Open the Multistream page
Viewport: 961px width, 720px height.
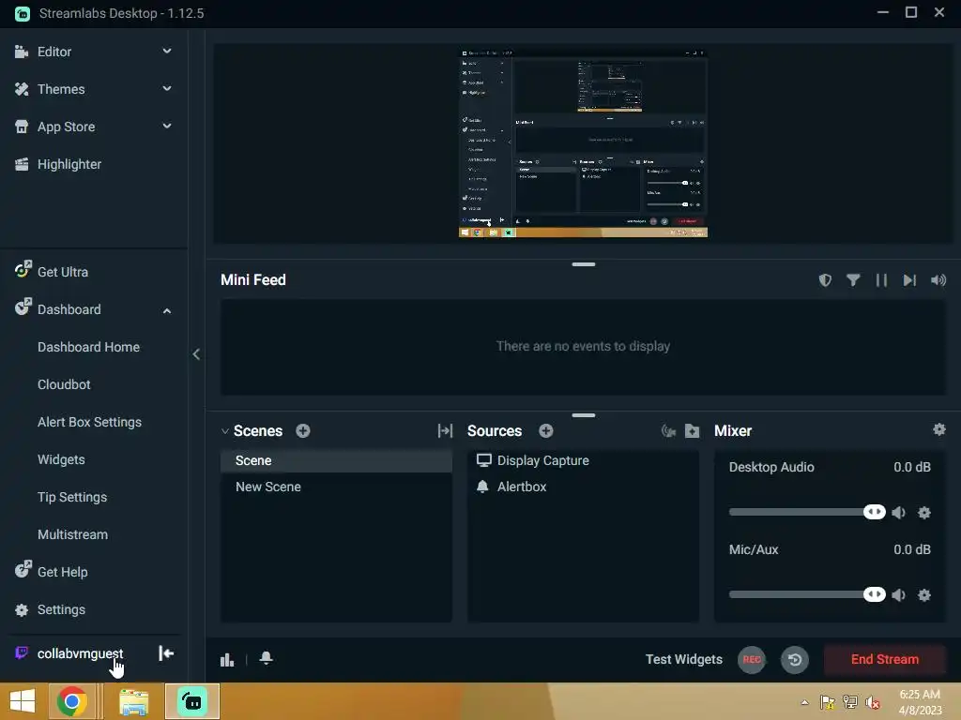(x=73, y=533)
